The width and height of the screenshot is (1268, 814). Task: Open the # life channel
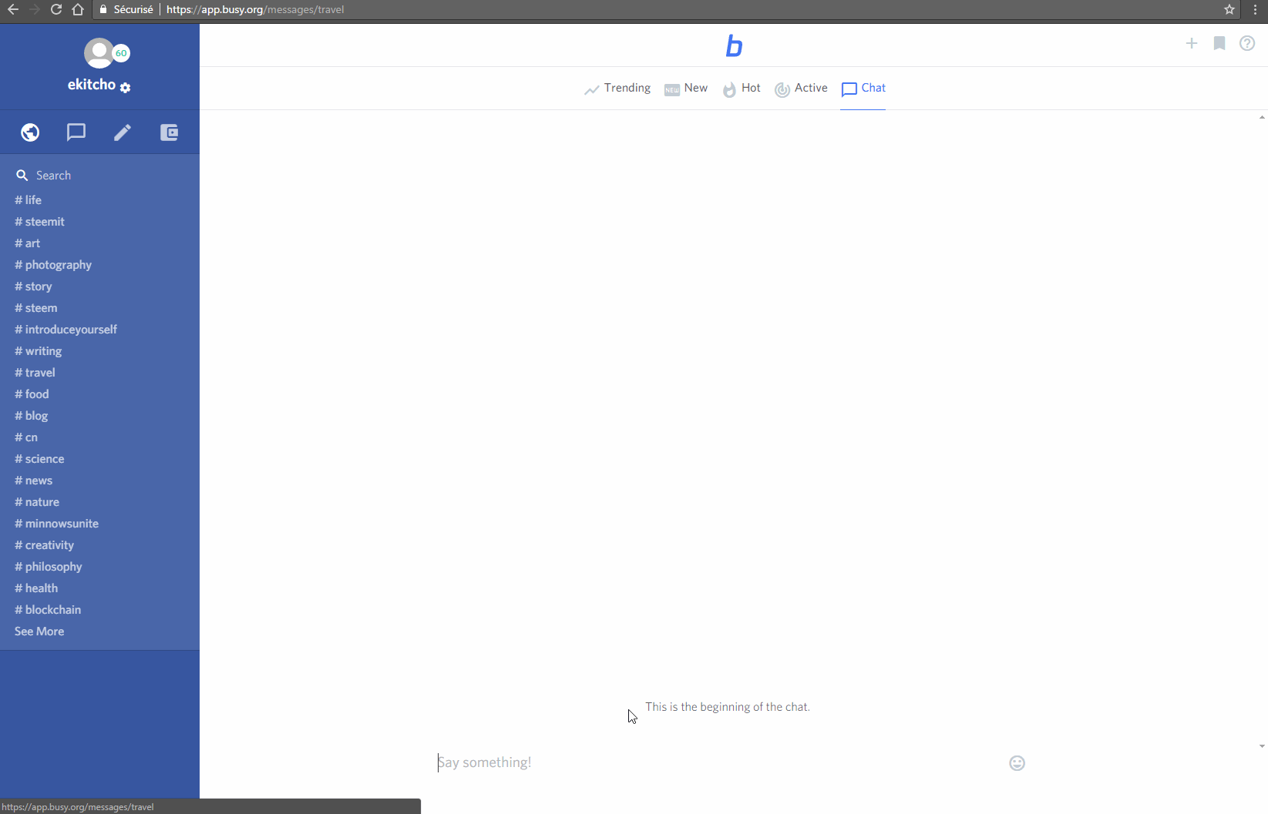pyautogui.click(x=29, y=200)
